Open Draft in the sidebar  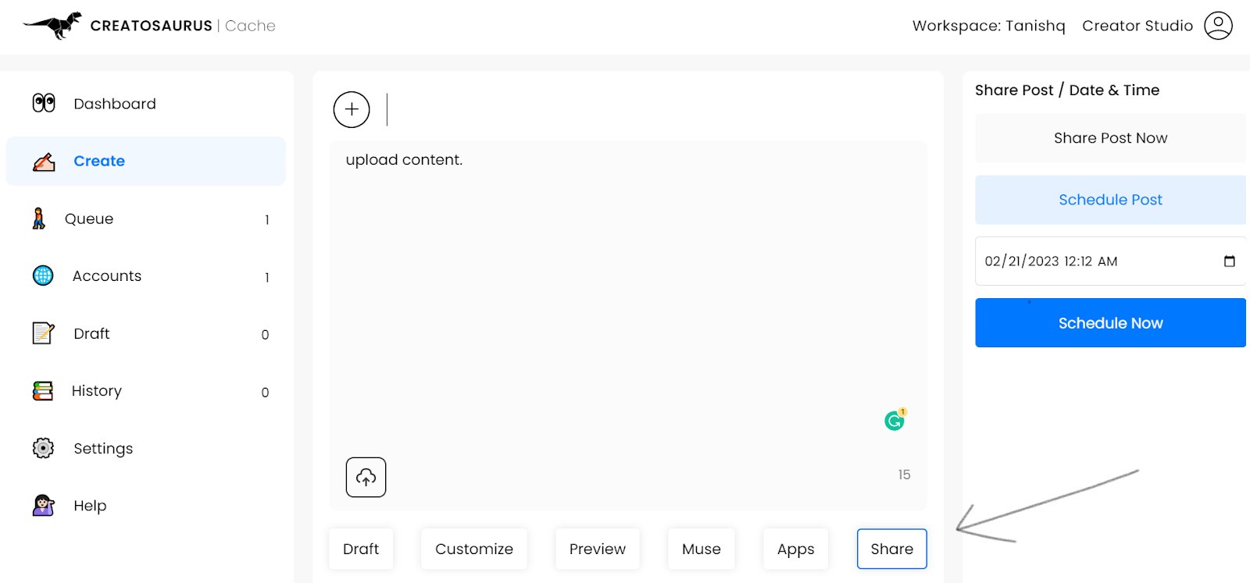tap(146, 333)
